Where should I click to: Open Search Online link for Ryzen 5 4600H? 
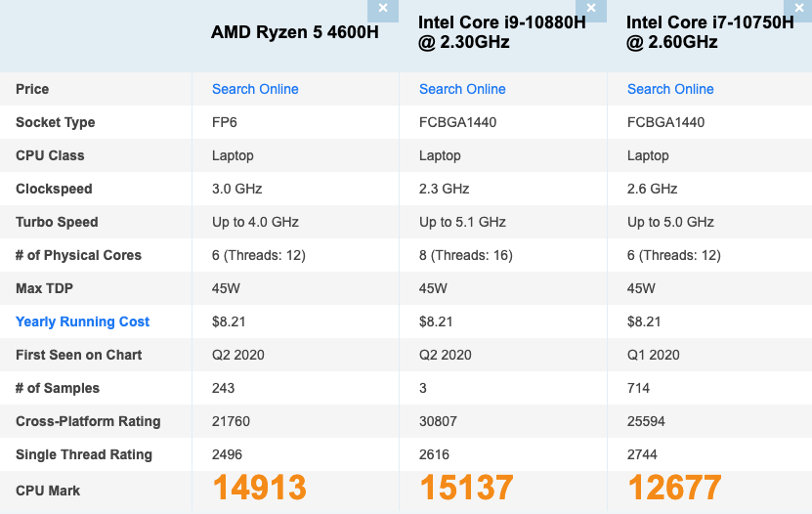pos(255,89)
